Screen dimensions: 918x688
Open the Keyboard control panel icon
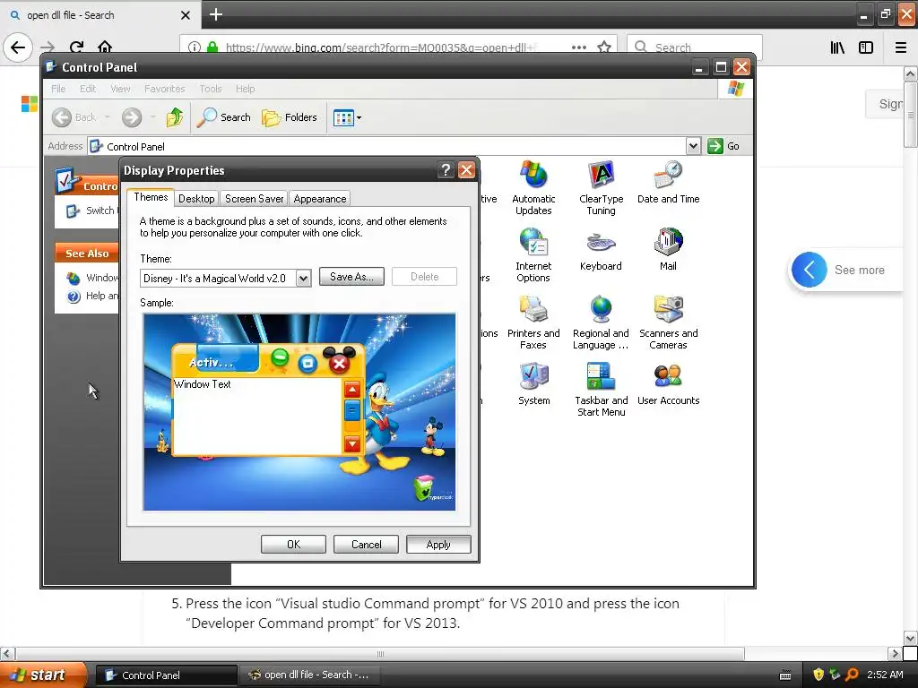pos(601,249)
